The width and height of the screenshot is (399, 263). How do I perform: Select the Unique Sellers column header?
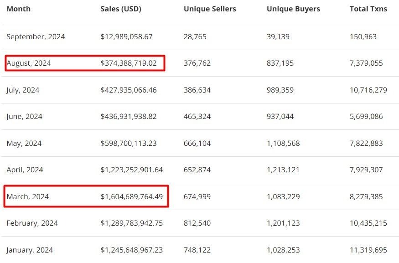(x=210, y=9)
